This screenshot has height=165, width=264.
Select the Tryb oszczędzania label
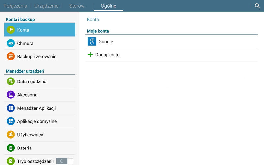[36, 161]
